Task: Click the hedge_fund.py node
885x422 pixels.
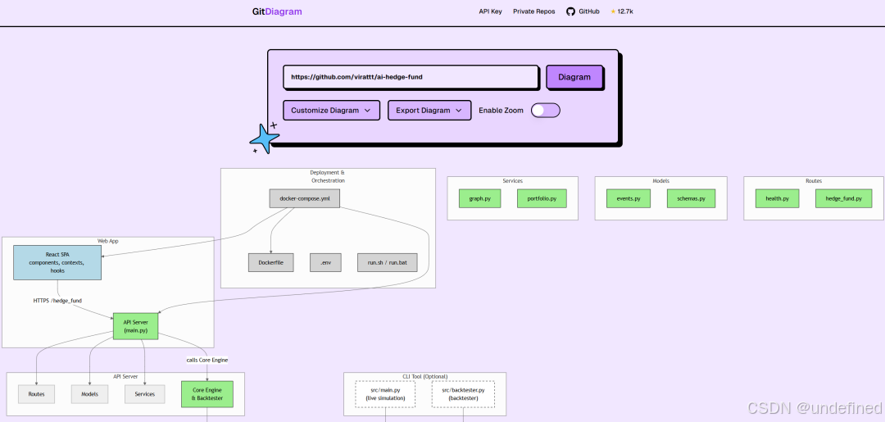Action: (x=843, y=198)
